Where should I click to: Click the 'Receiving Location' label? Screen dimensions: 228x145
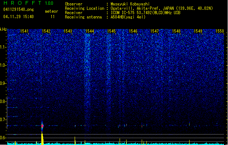[x=84, y=8]
